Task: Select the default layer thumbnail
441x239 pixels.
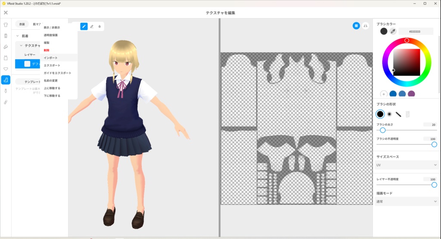Action: (27, 64)
